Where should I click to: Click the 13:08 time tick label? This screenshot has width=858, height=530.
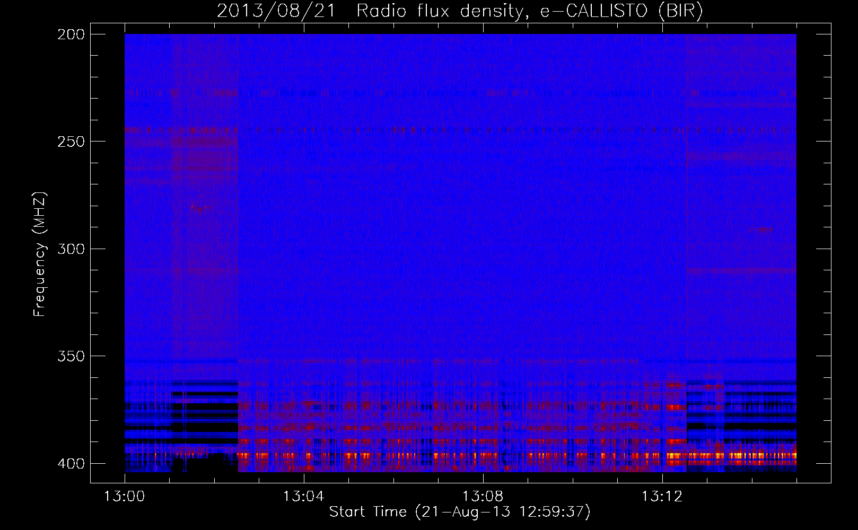tap(483, 497)
